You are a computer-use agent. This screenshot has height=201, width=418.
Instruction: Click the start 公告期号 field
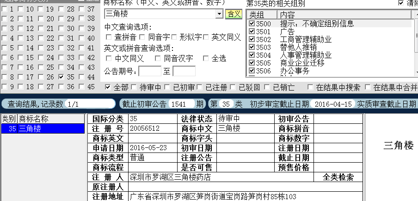point(150,71)
